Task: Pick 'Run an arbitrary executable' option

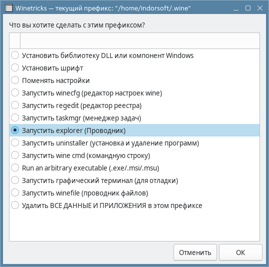Action: (x=134, y=168)
